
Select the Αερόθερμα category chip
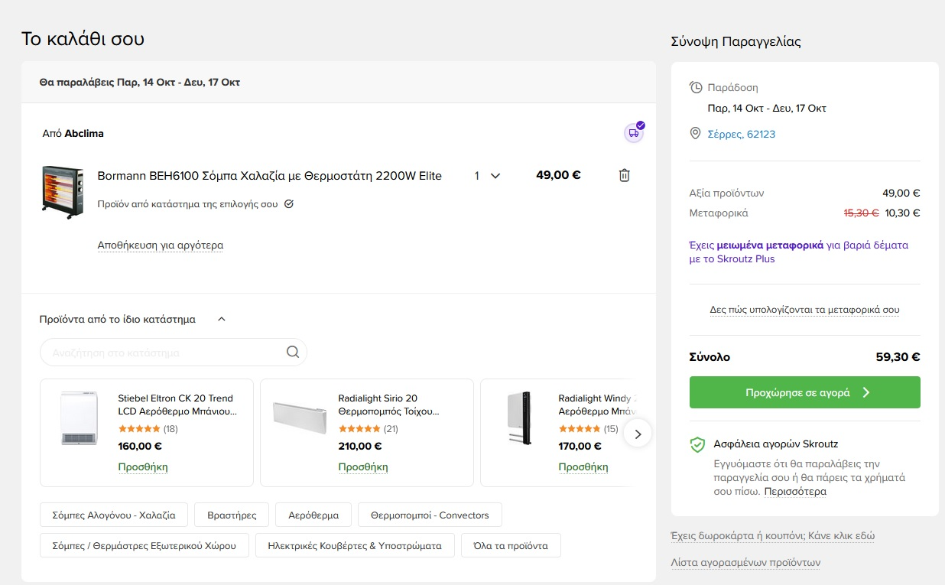[x=313, y=515]
